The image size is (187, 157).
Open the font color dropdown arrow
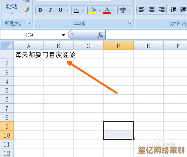(114, 10)
